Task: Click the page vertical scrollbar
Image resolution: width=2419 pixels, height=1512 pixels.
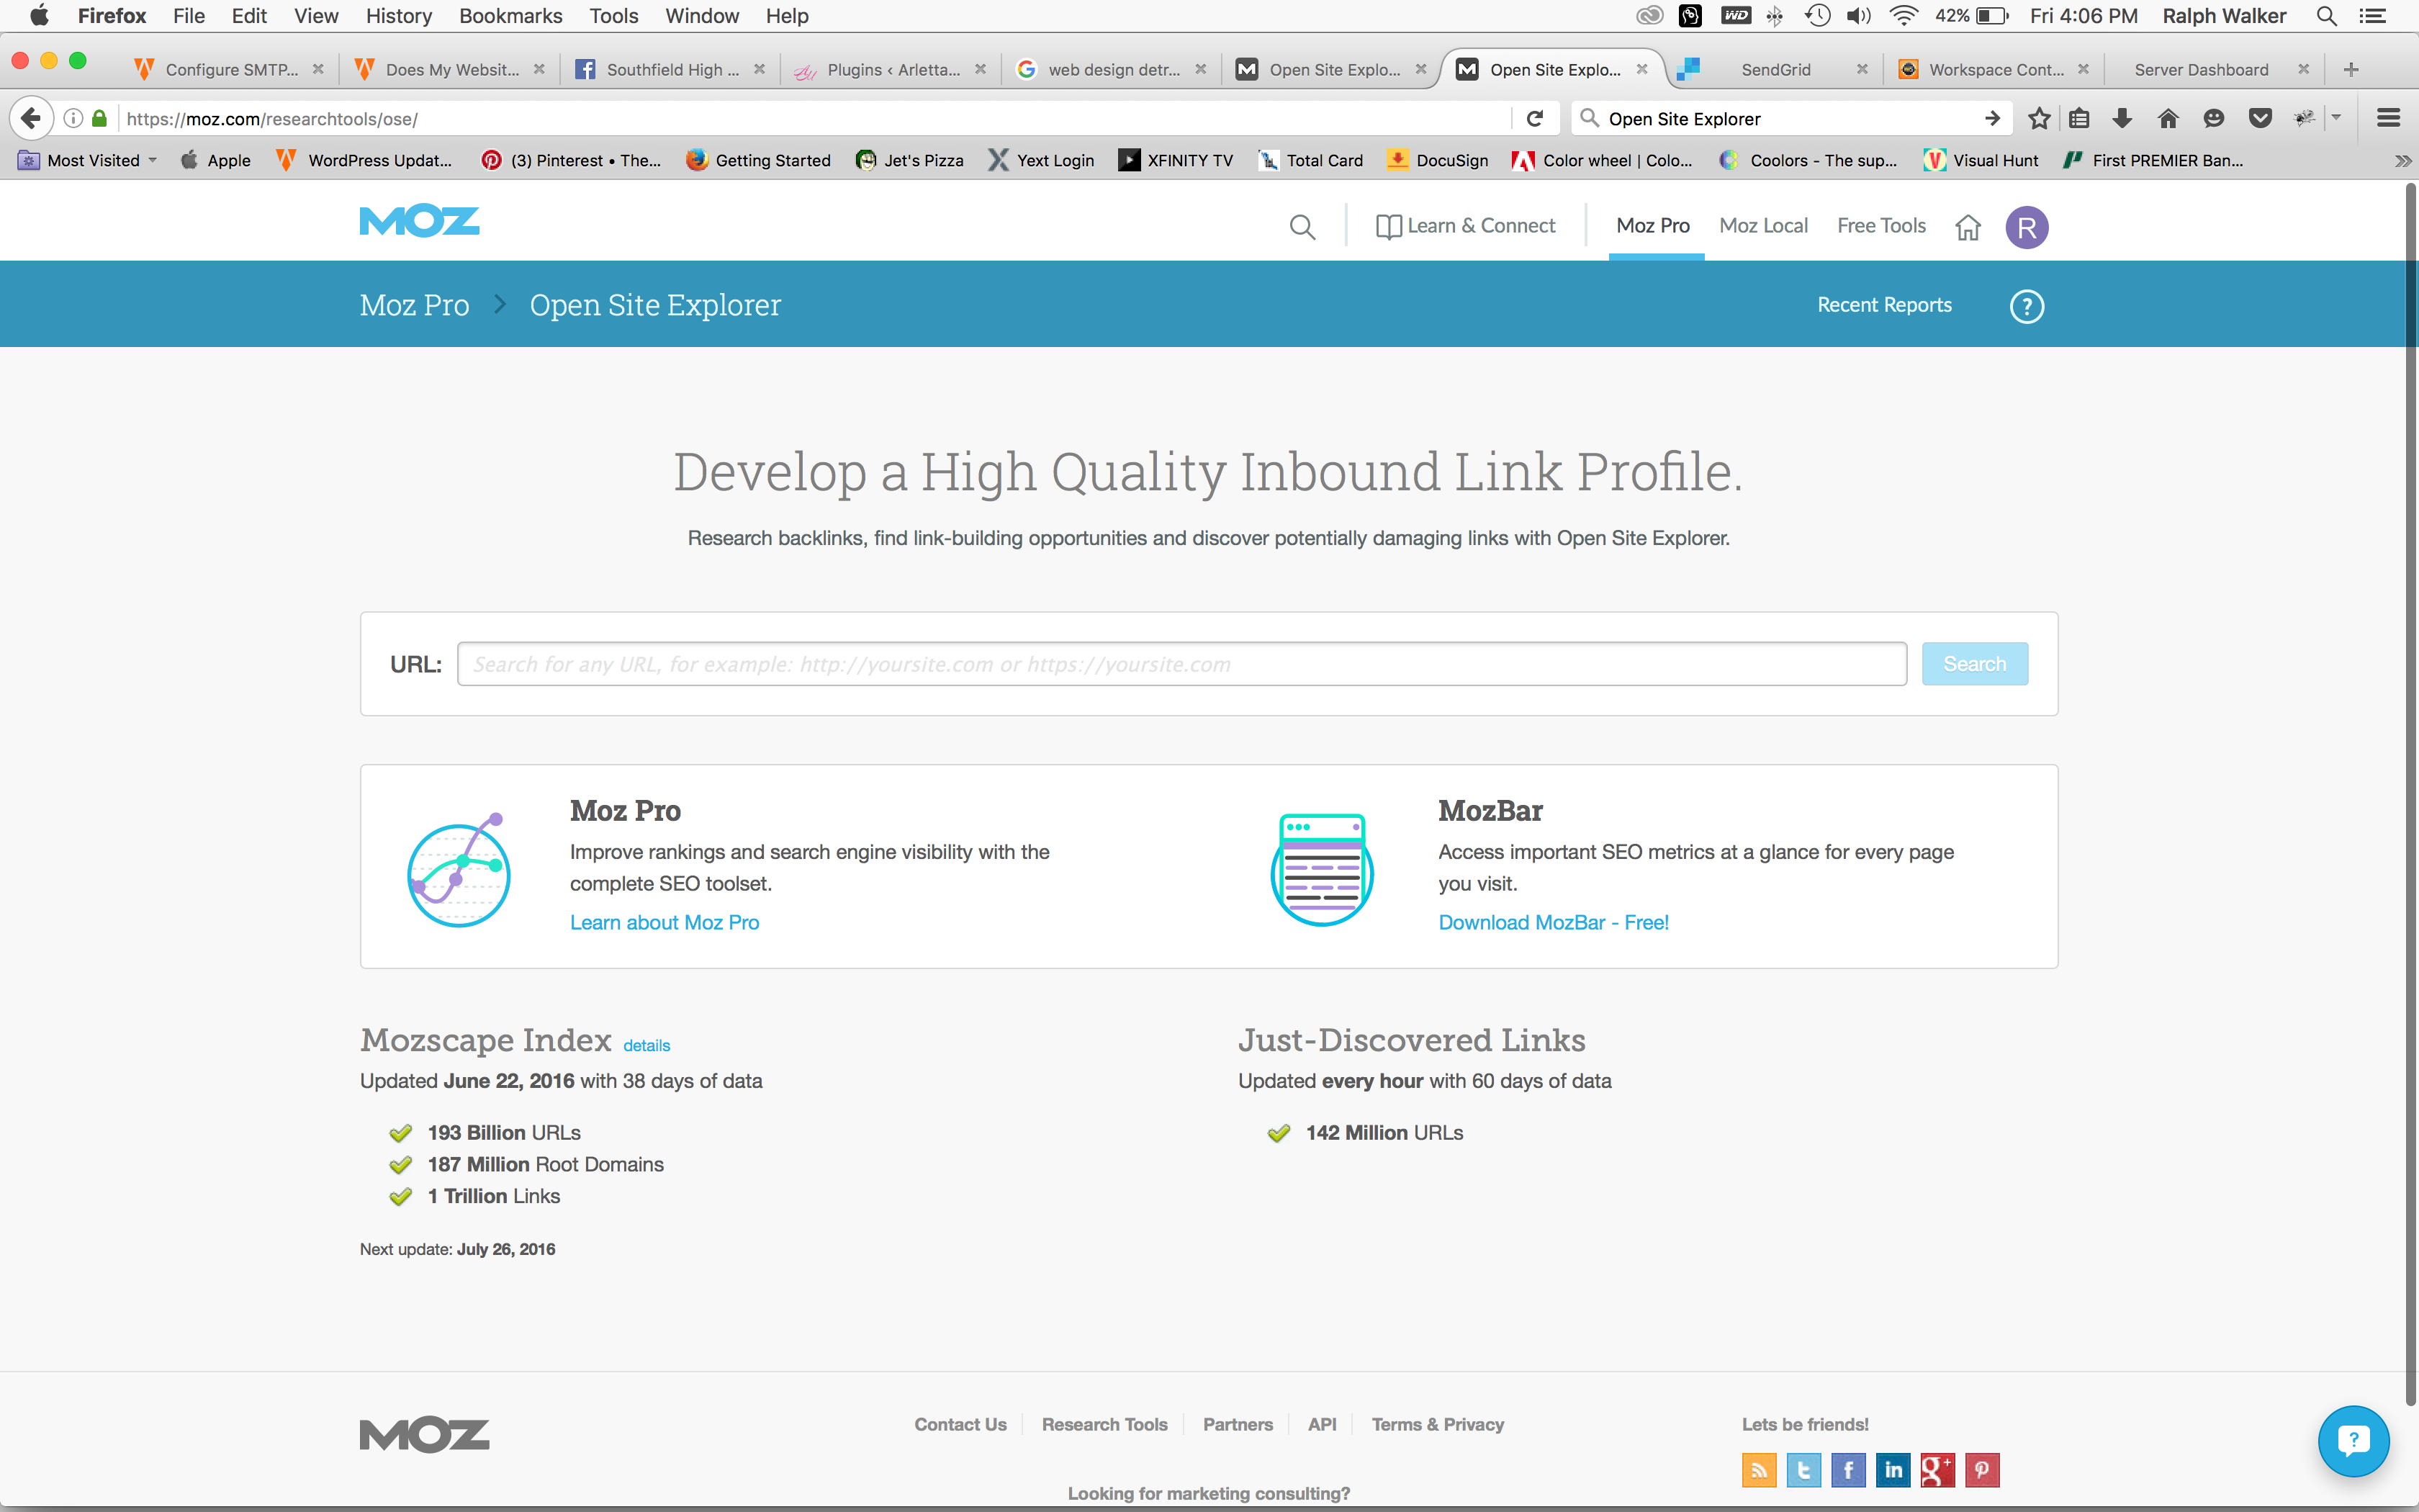Action: pos(2411,795)
